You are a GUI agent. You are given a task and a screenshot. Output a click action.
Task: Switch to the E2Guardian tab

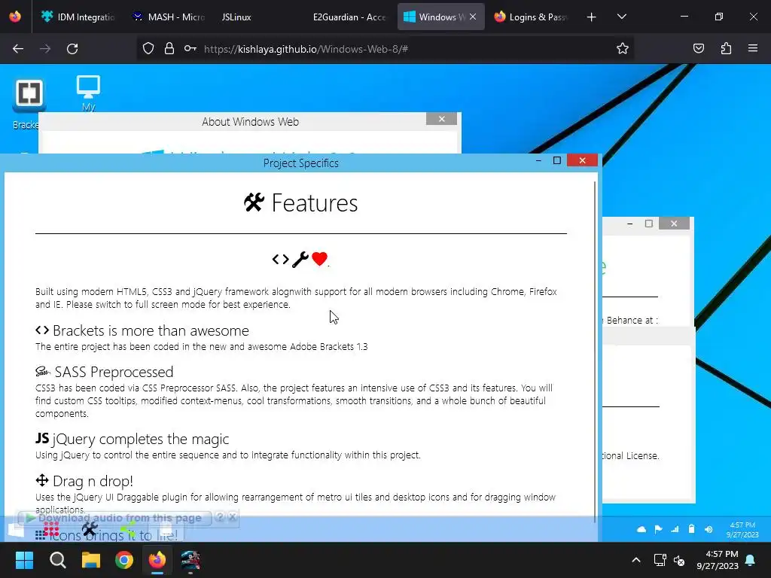(349, 17)
